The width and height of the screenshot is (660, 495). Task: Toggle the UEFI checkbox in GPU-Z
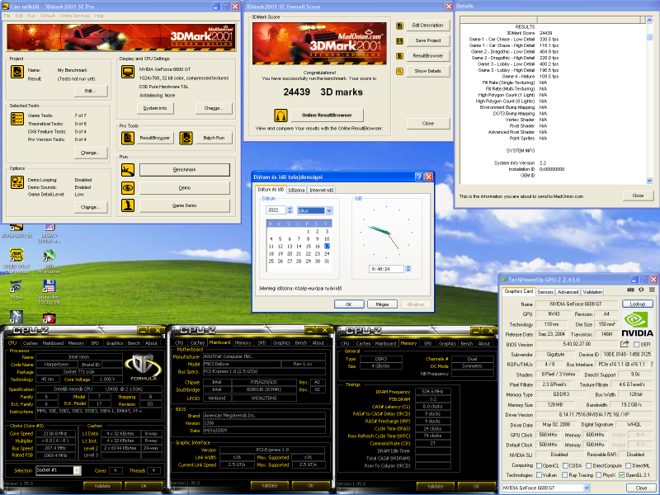tap(638, 344)
